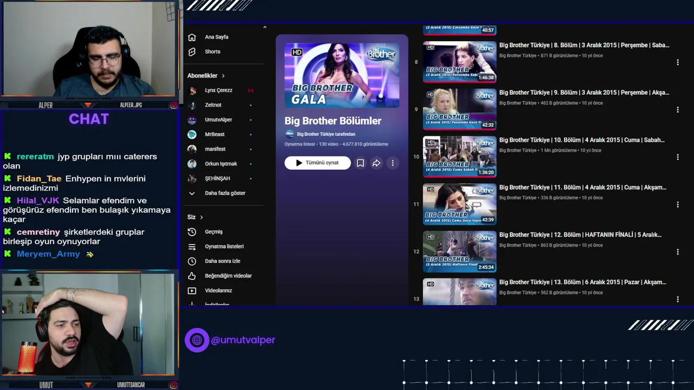Open more options for 9. Bölüm video
The width and height of the screenshot is (694, 390).
click(677, 109)
